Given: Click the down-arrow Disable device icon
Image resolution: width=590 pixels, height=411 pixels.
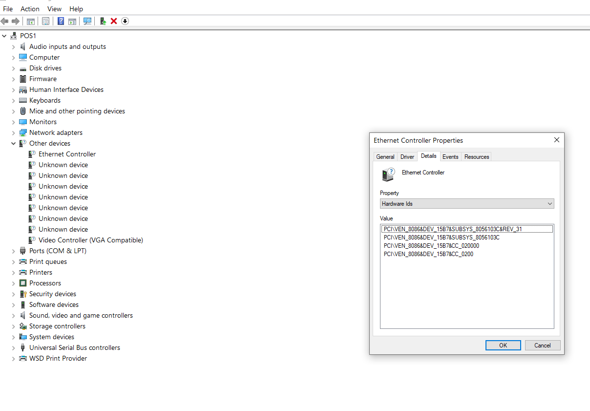Looking at the screenshot, I should 125,21.
